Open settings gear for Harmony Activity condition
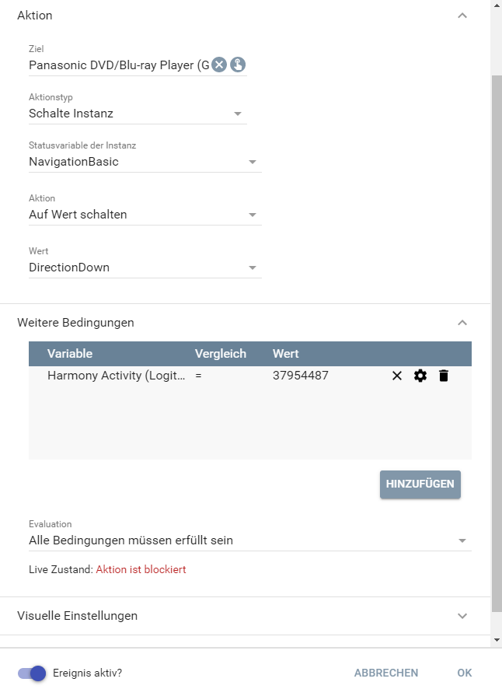The height and width of the screenshot is (696, 502). tap(420, 376)
